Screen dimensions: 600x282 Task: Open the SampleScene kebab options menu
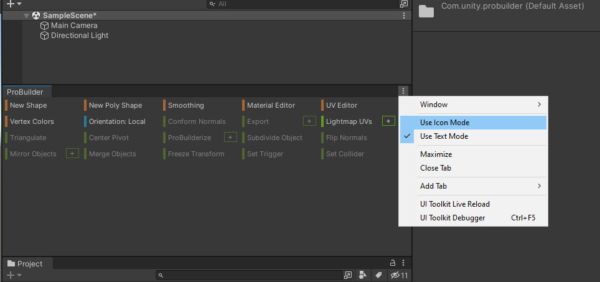pos(404,16)
